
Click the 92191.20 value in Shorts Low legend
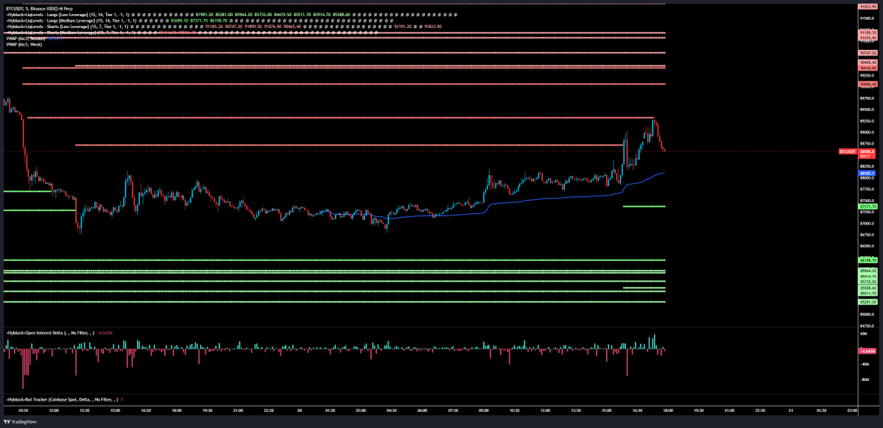pos(402,26)
